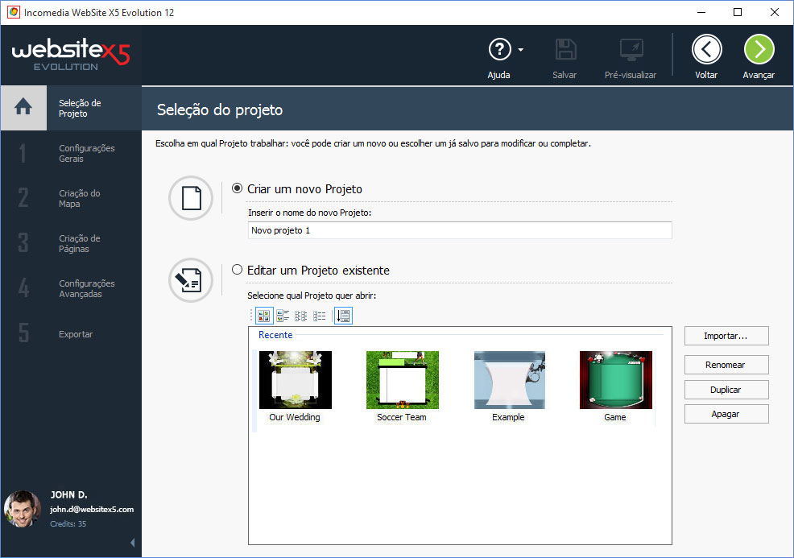Collapse the sidebar with the left arrow
794x558 pixels.
(133, 543)
